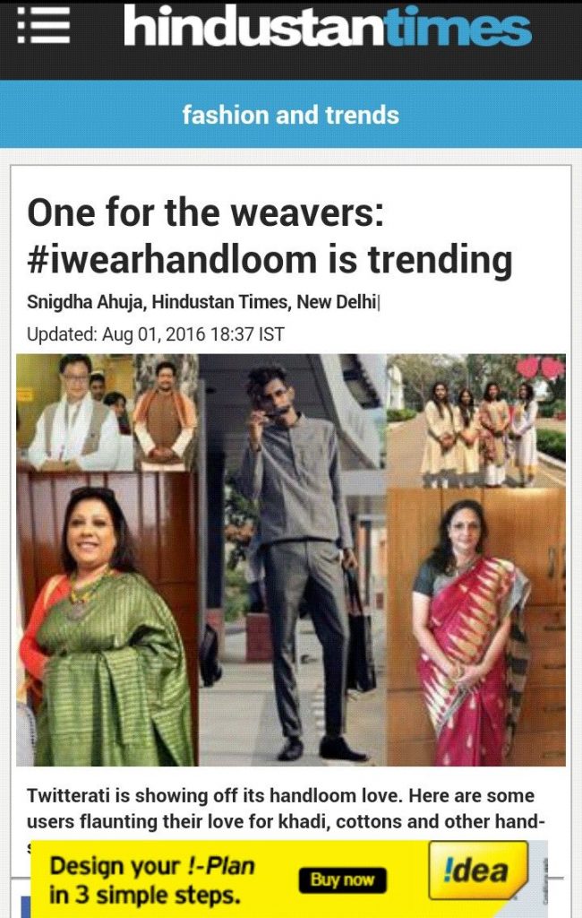
Task: Tap the pink hearts sticker on photo
Action: pos(540,368)
